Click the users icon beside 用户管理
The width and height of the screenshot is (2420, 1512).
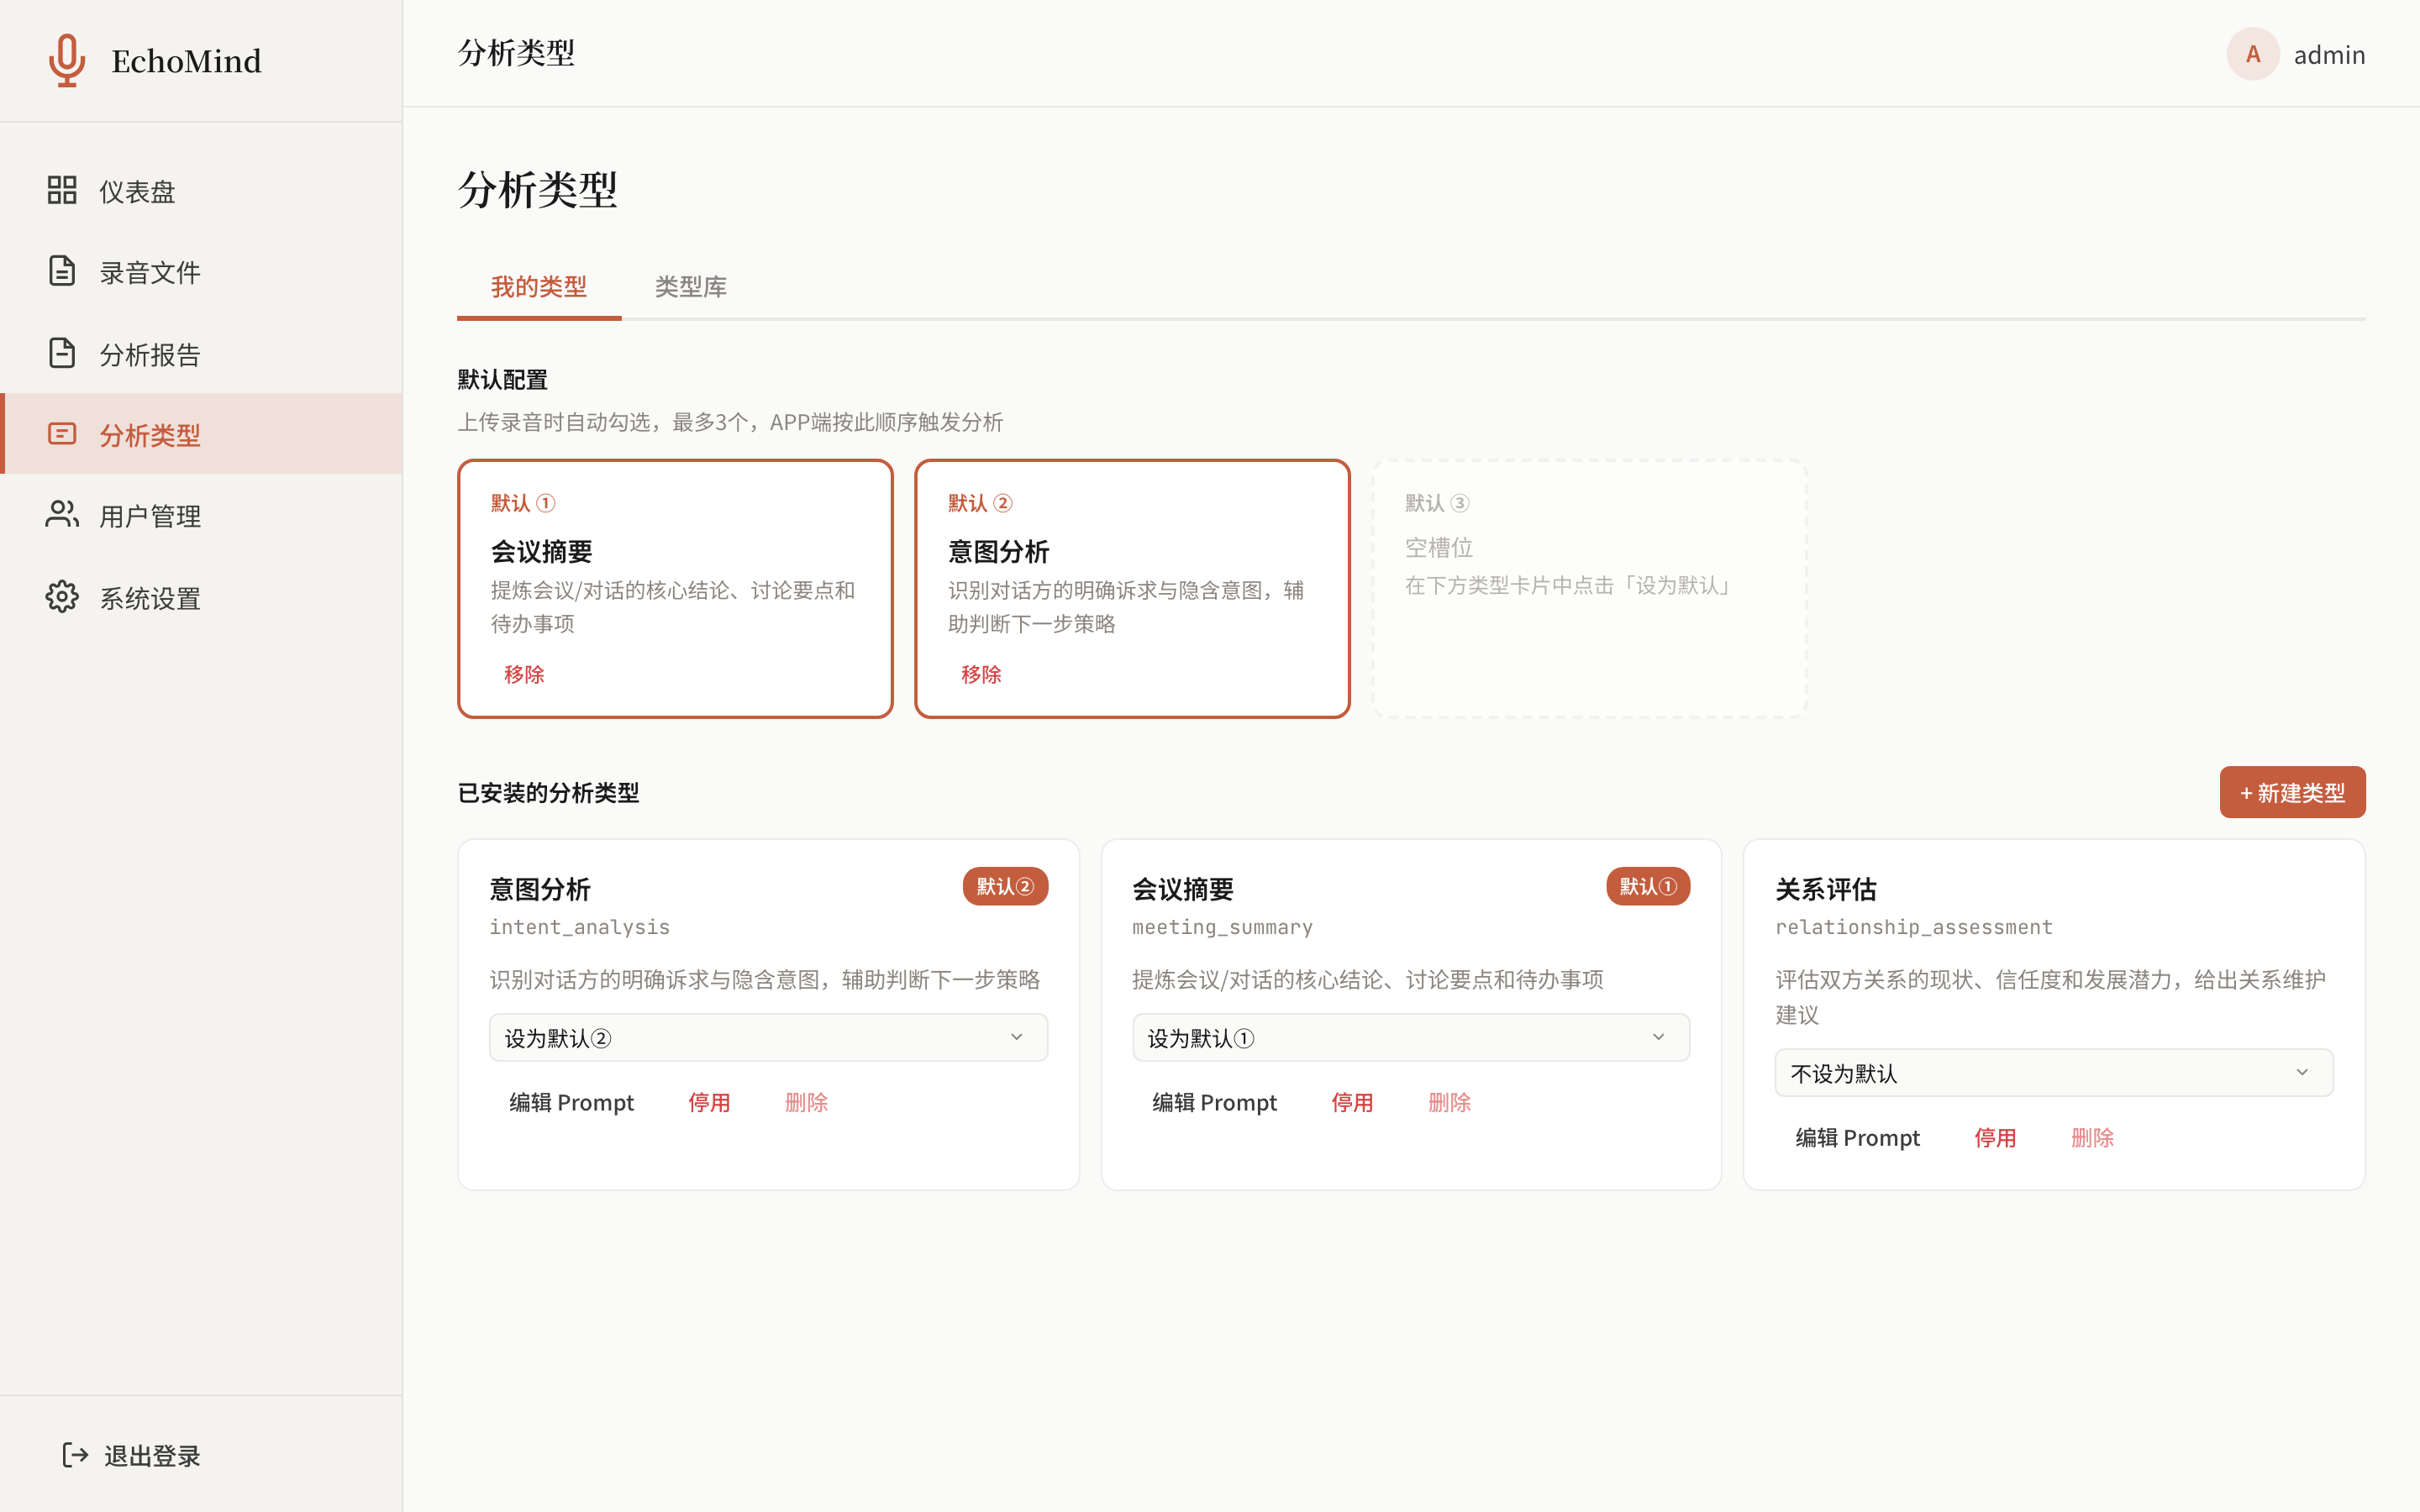click(x=62, y=515)
